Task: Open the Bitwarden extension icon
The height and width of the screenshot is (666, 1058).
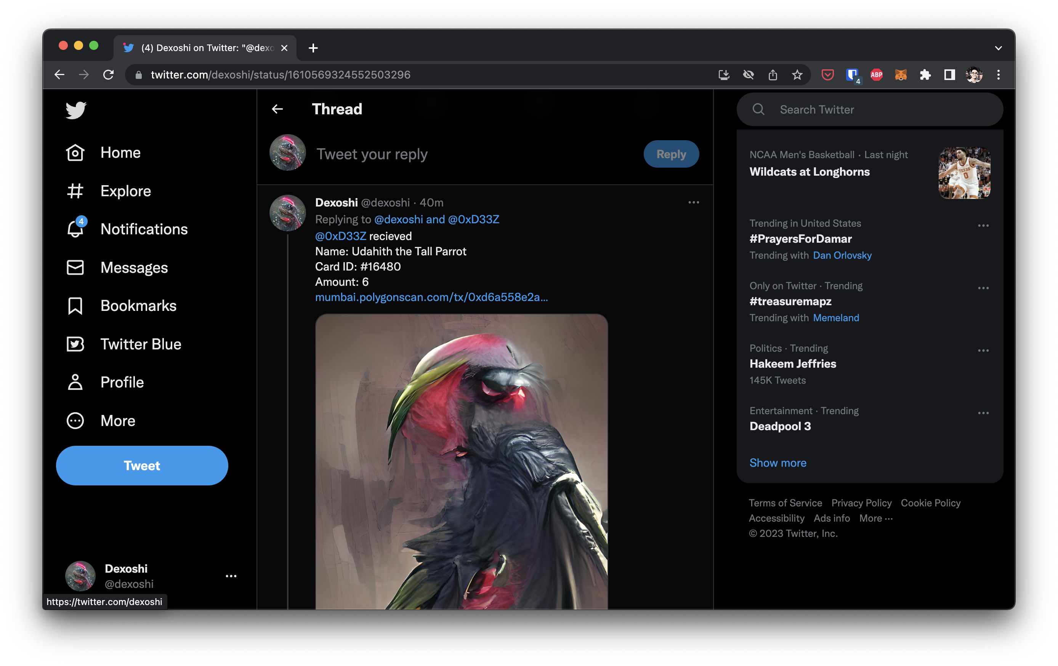Action: pyautogui.click(x=852, y=75)
